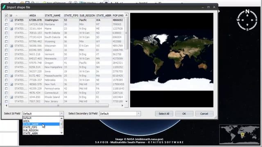This screenshot has height=147, width=262.
Task: Click the compass North marker
Action: click(x=247, y=11)
